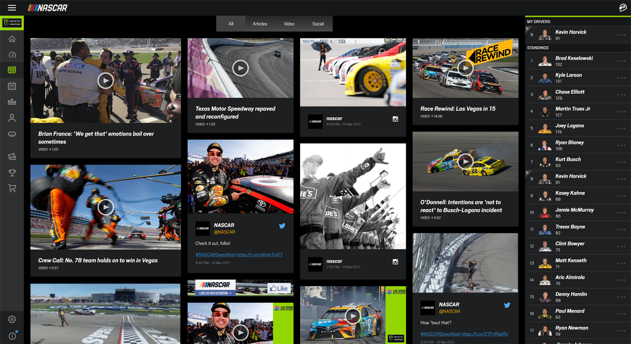Click the trophy icon in sidebar
The height and width of the screenshot is (344, 631).
[12, 172]
